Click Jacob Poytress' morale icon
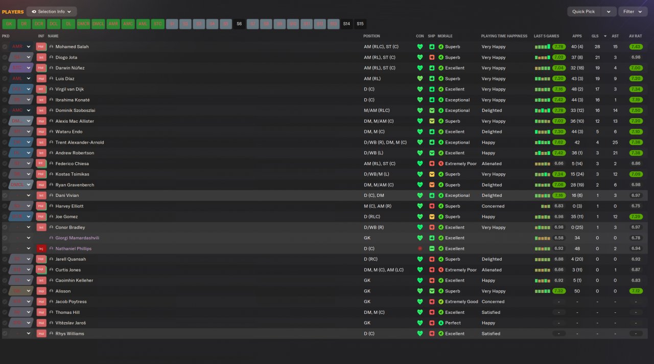Screen dimensions: 654x364 pyautogui.click(x=441, y=302)
